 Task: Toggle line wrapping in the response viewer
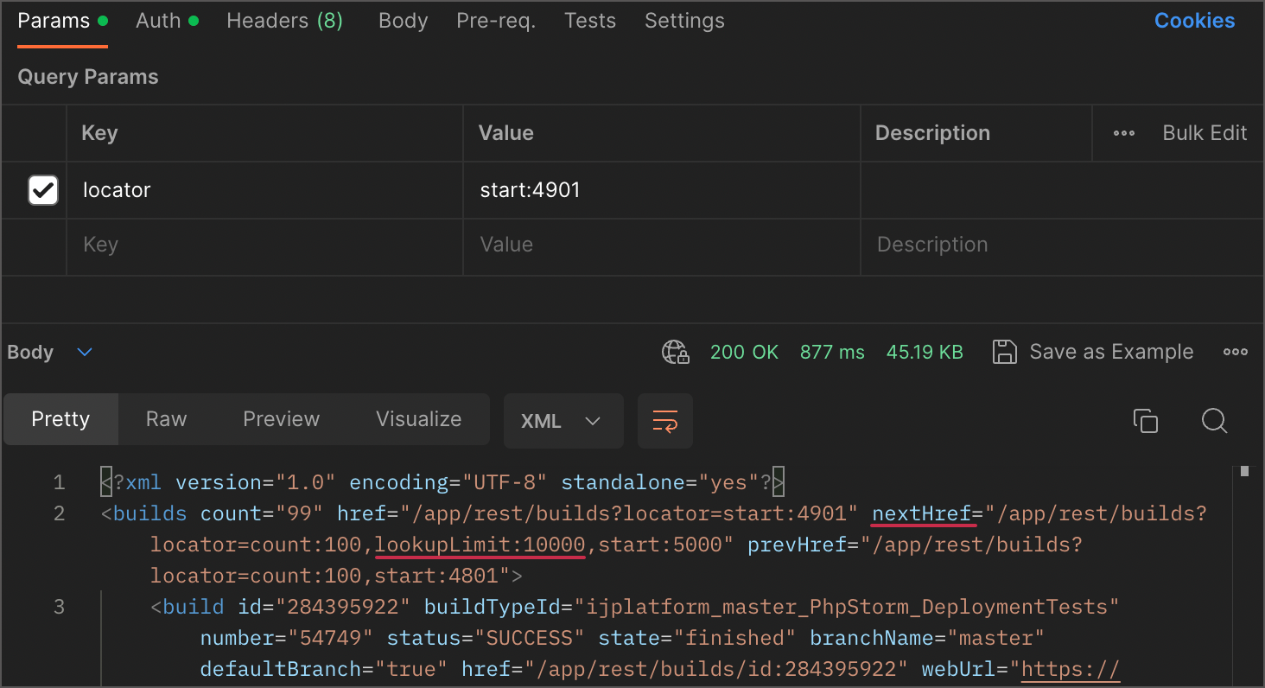coord(664,421)
